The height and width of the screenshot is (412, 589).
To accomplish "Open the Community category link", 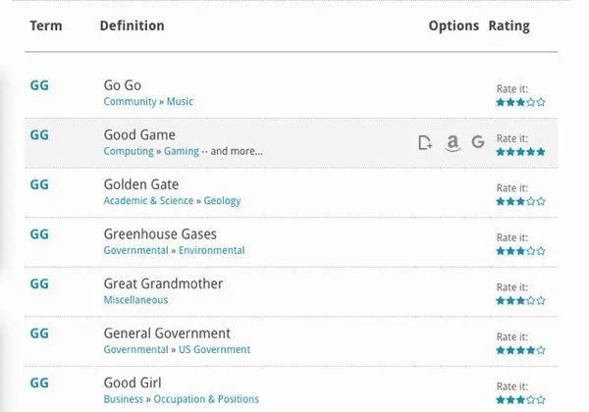I will [x=130, y=102].
